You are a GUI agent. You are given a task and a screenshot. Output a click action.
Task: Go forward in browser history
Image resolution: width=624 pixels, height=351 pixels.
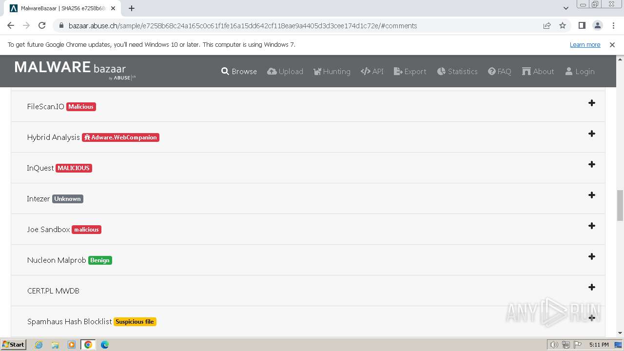pos(26,26)
